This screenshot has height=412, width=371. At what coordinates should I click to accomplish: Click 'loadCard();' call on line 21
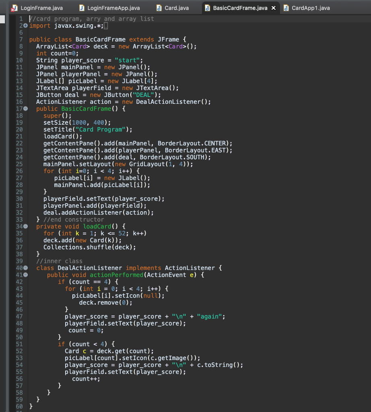(63, 136)
